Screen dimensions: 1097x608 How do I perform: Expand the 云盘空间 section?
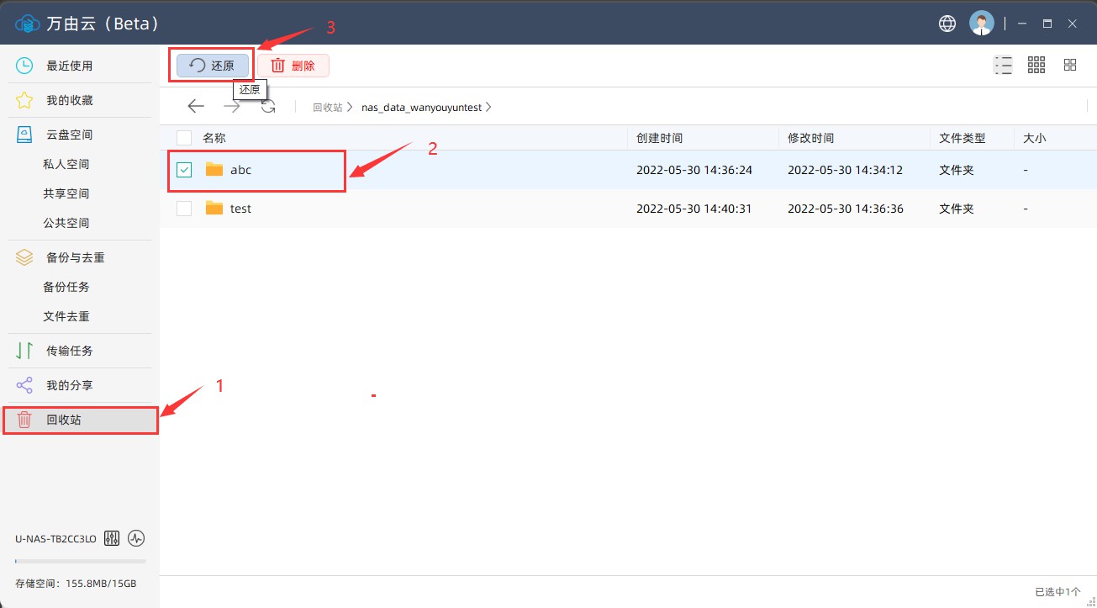[x=69, y=135]
